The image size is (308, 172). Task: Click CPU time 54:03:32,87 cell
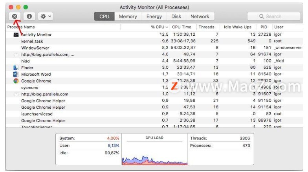[183, 48]
